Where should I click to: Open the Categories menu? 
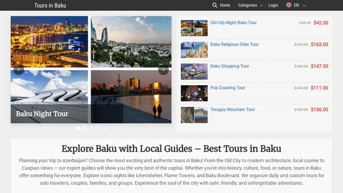pos(248,5)
